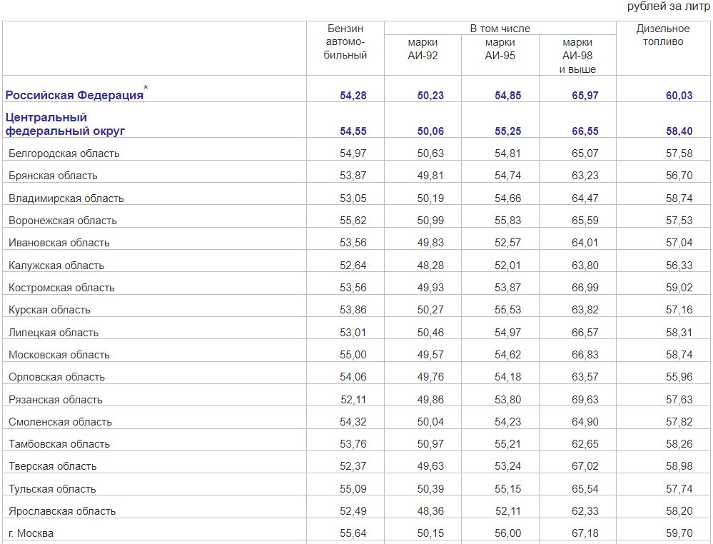
Task: Select the Центральный федеральный округ heading
Action: coord(65,124)
